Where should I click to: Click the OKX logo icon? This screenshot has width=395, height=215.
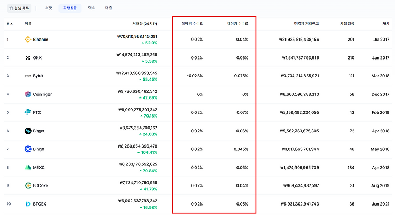pyautogui.click(x=28, y=58)
